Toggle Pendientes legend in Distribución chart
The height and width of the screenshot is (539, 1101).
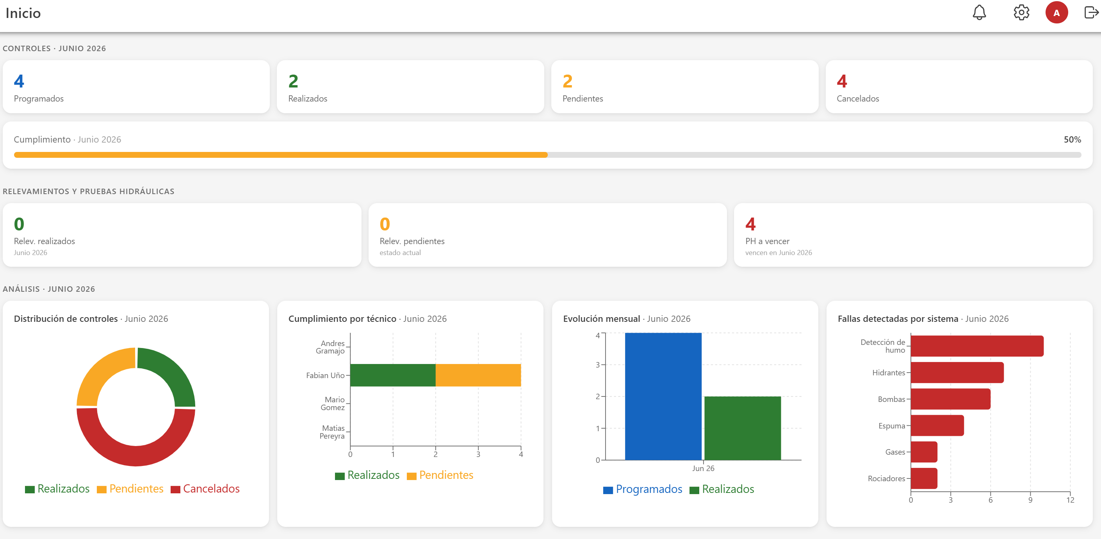click(130, 489)
